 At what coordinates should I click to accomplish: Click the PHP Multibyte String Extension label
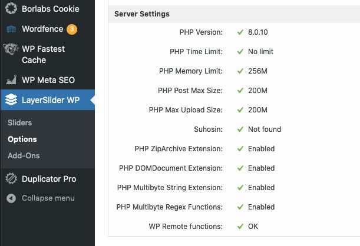[170, 188]
